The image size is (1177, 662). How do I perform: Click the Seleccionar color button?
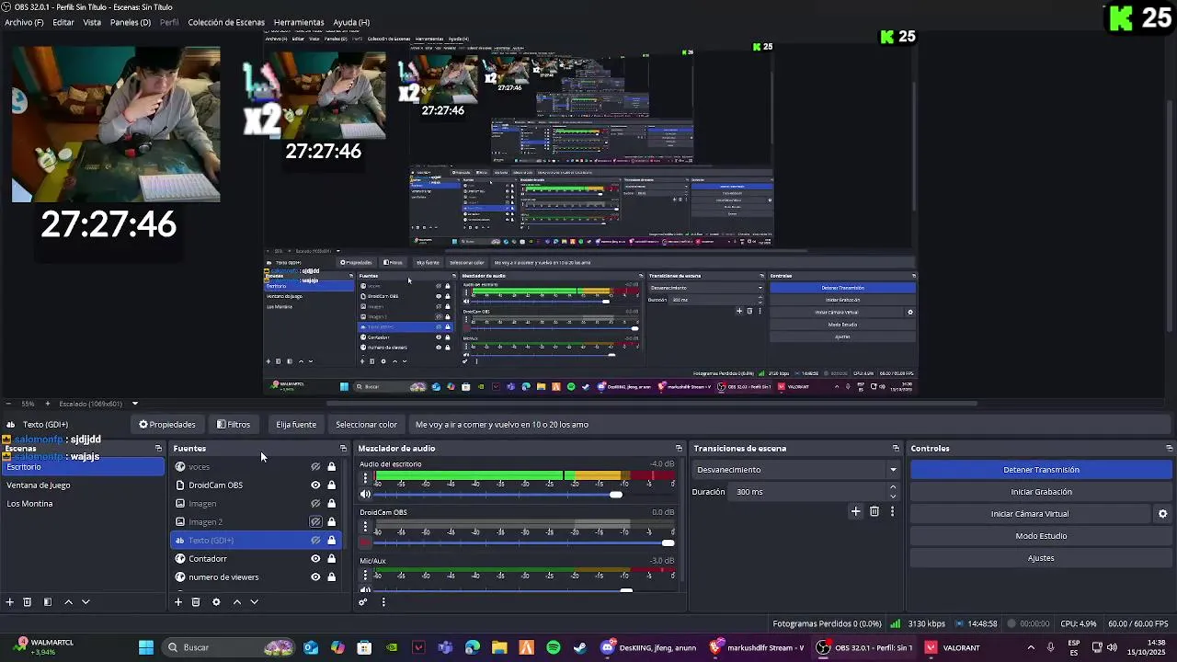366,425
